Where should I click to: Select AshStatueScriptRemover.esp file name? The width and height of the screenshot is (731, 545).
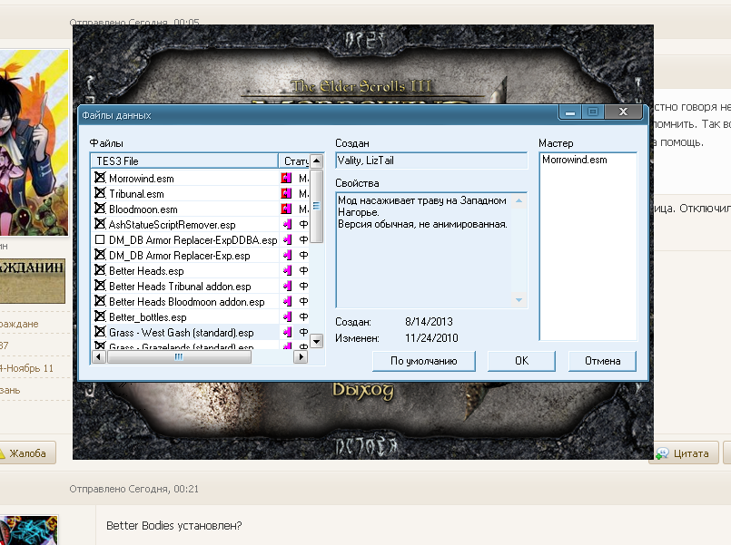[x=172, y=224]
